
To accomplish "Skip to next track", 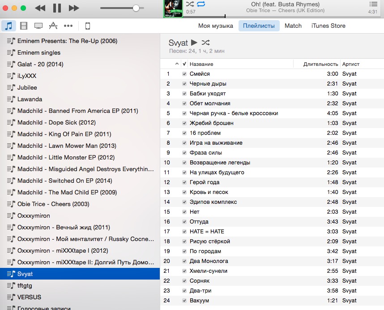I will click(x=74, y=8).
